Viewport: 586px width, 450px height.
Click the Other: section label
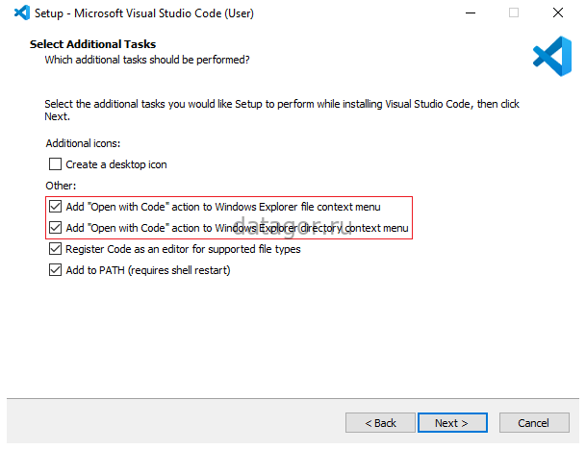pos(61,186)
